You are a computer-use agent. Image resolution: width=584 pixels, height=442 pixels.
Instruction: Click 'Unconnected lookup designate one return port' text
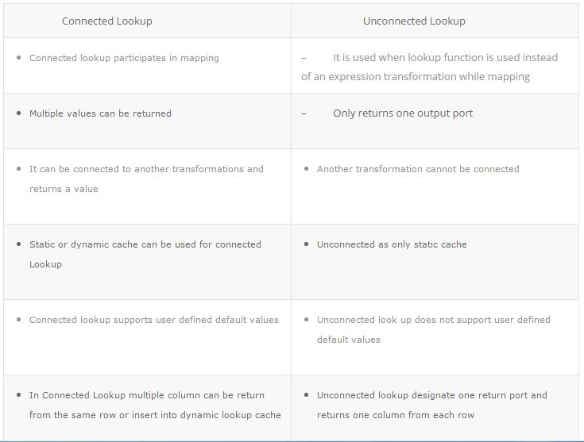[x=432, y=395]
